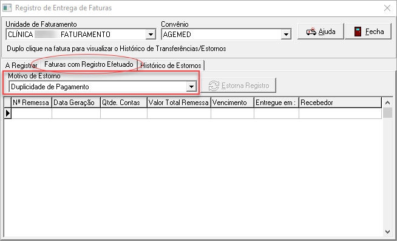The width and height of the screenshot is (397, 241).
Task: Click the Data Geração column header
Action: (x=76, y=103)
